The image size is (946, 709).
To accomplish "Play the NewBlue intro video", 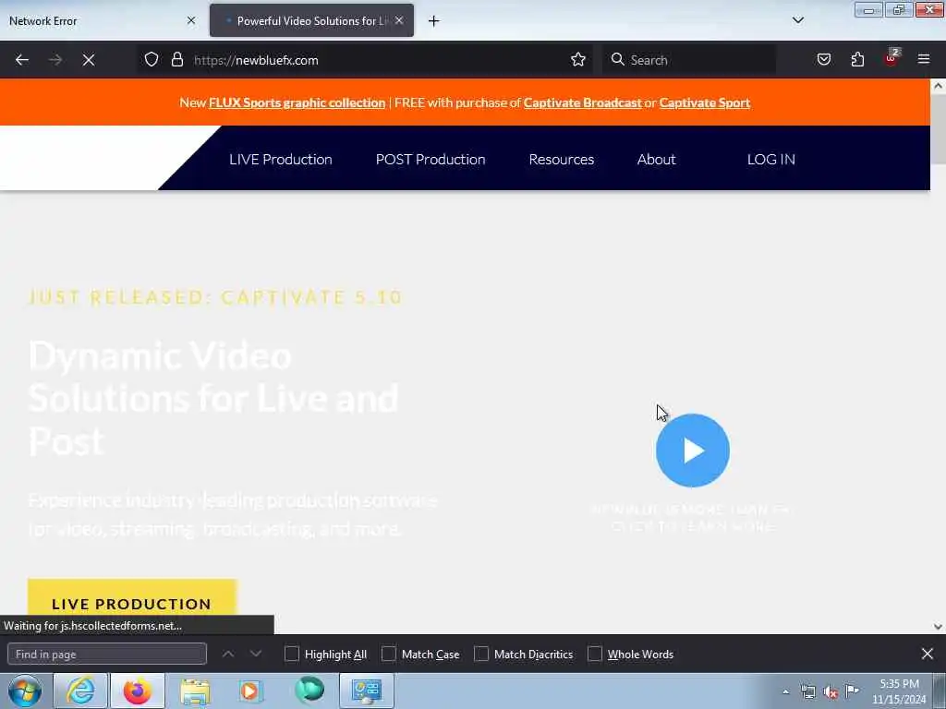I will click(693, 451).
